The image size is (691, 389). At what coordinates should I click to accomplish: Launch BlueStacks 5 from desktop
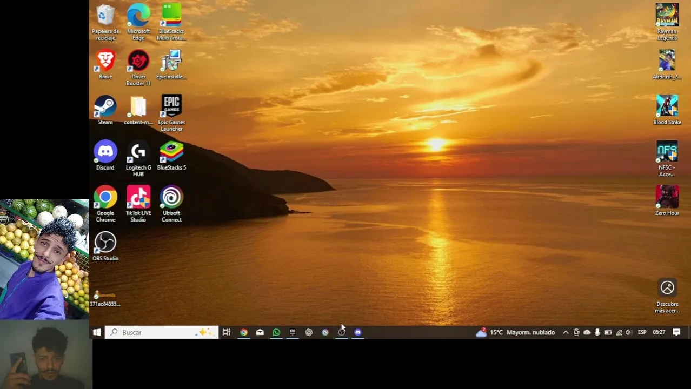(171, 156)
